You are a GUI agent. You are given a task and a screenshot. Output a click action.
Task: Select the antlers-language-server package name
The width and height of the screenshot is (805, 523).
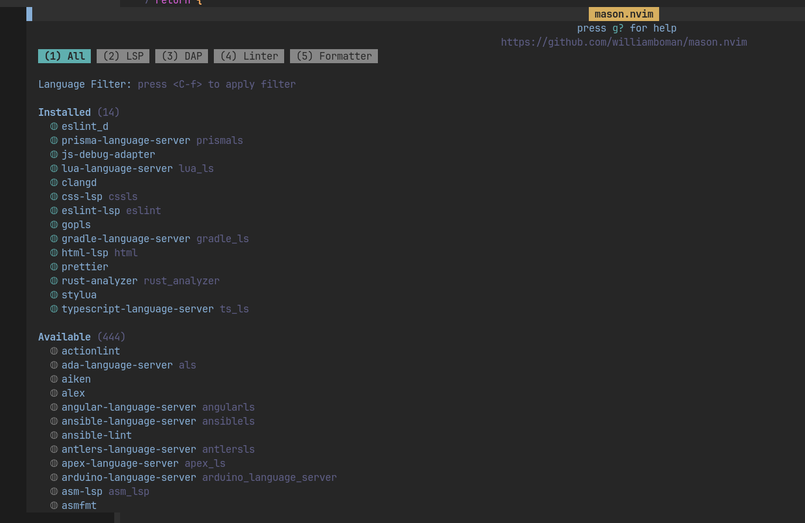(x=129, y=449)
